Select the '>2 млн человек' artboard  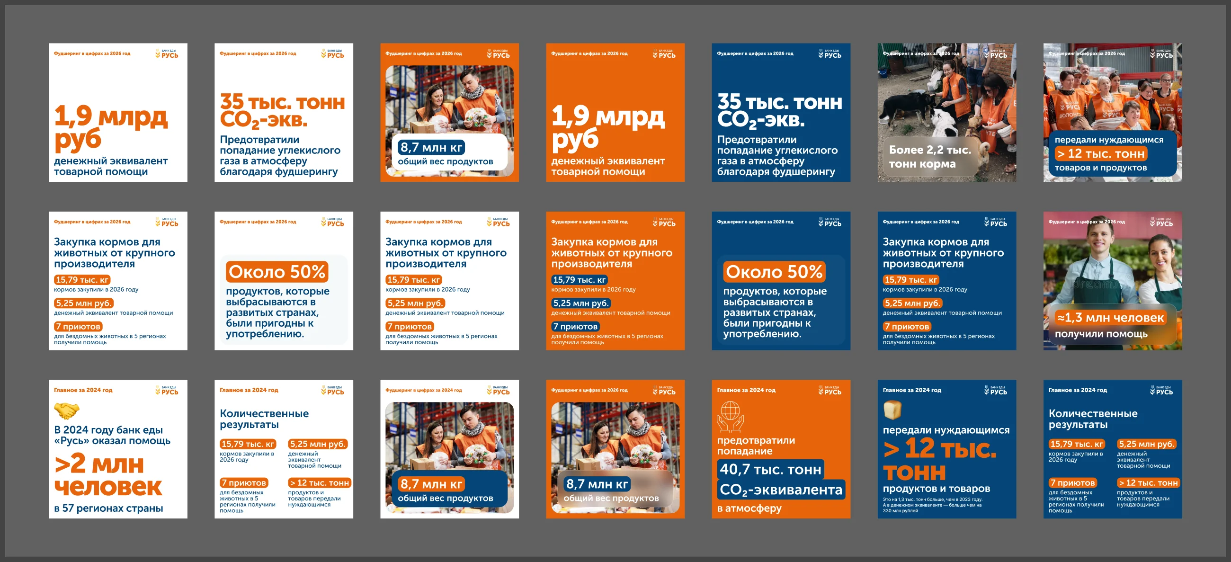pos(118,449)
